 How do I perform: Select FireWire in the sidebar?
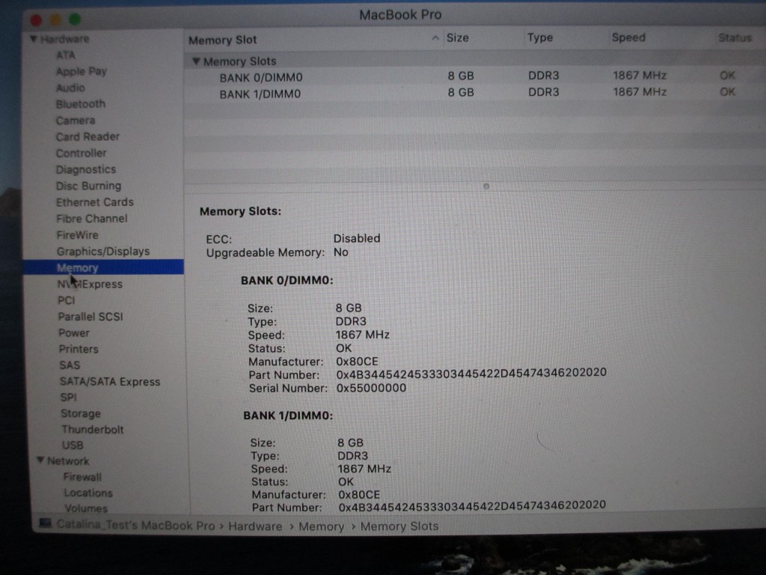(77, 235)
